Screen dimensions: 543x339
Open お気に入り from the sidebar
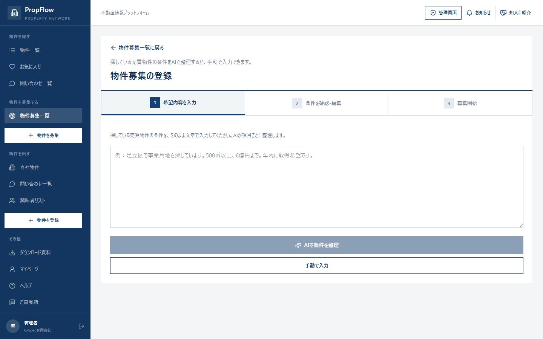tap(43, 67)
